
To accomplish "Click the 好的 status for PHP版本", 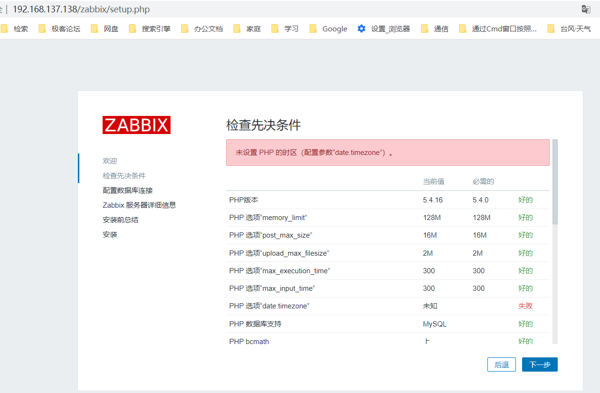I will coord(525,200).
